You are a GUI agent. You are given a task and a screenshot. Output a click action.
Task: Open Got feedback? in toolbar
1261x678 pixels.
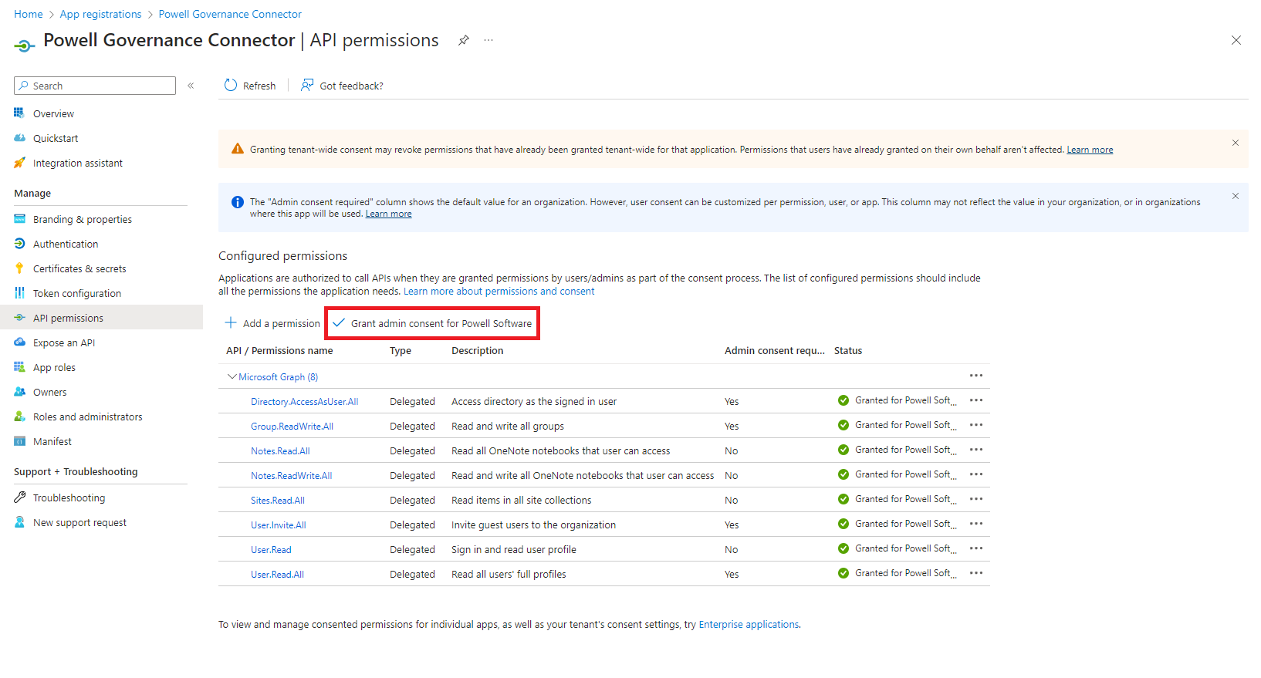coord(342,86)
